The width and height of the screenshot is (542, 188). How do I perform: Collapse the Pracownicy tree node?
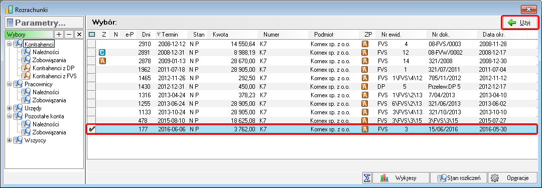coord(10,84)
